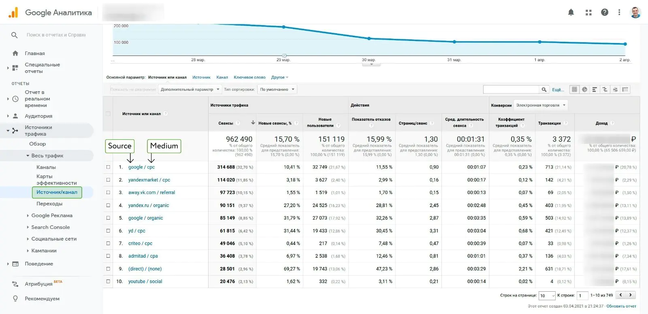Open the Google apps grid
Viewport: 648px width, 314px height.
pos(588,13)
